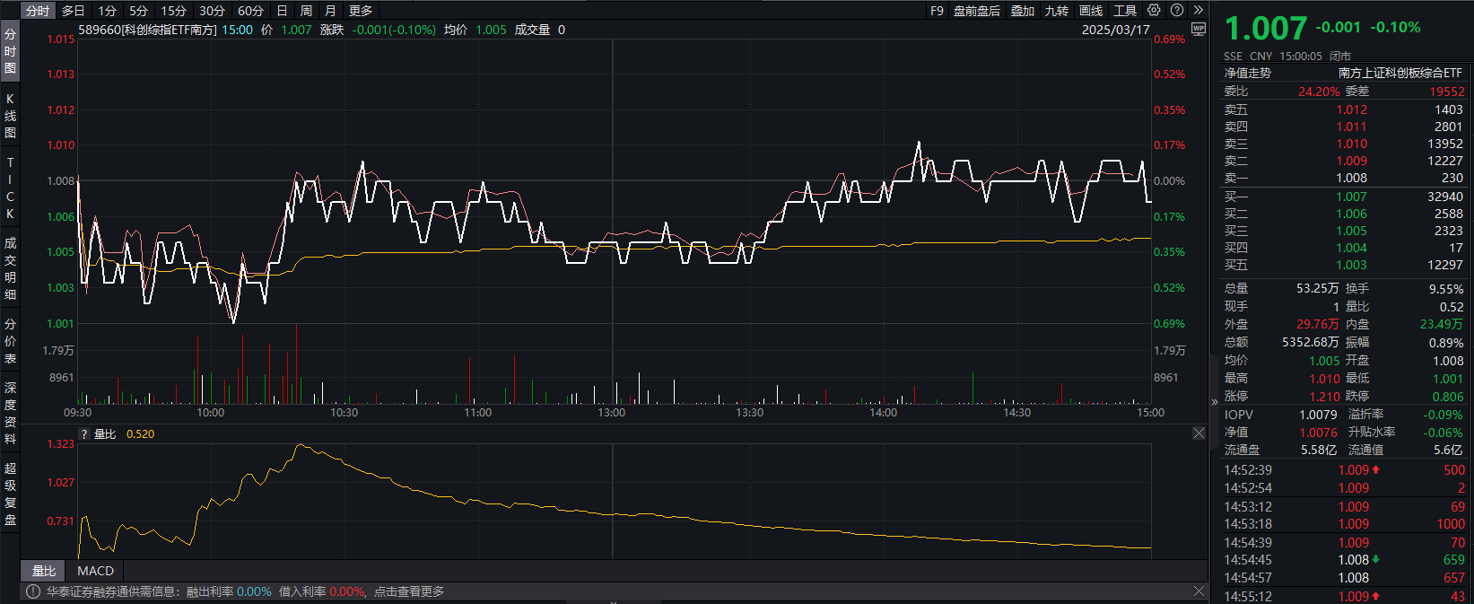Select TICK in the left sidebar
This screenshot has width=1474, height=604.
(x=10, y=188)
